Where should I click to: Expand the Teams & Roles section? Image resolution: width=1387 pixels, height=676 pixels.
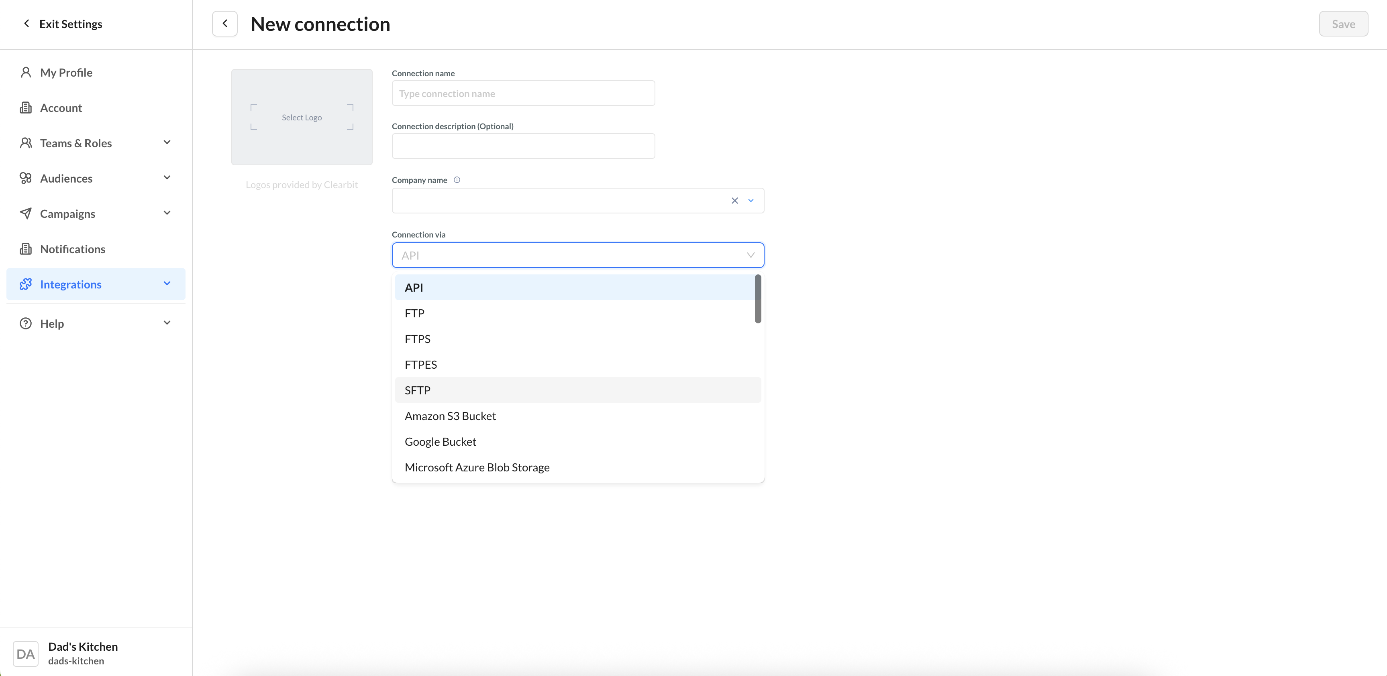coord(167,142)
